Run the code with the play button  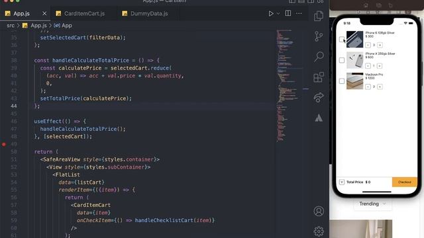[271, 13]
